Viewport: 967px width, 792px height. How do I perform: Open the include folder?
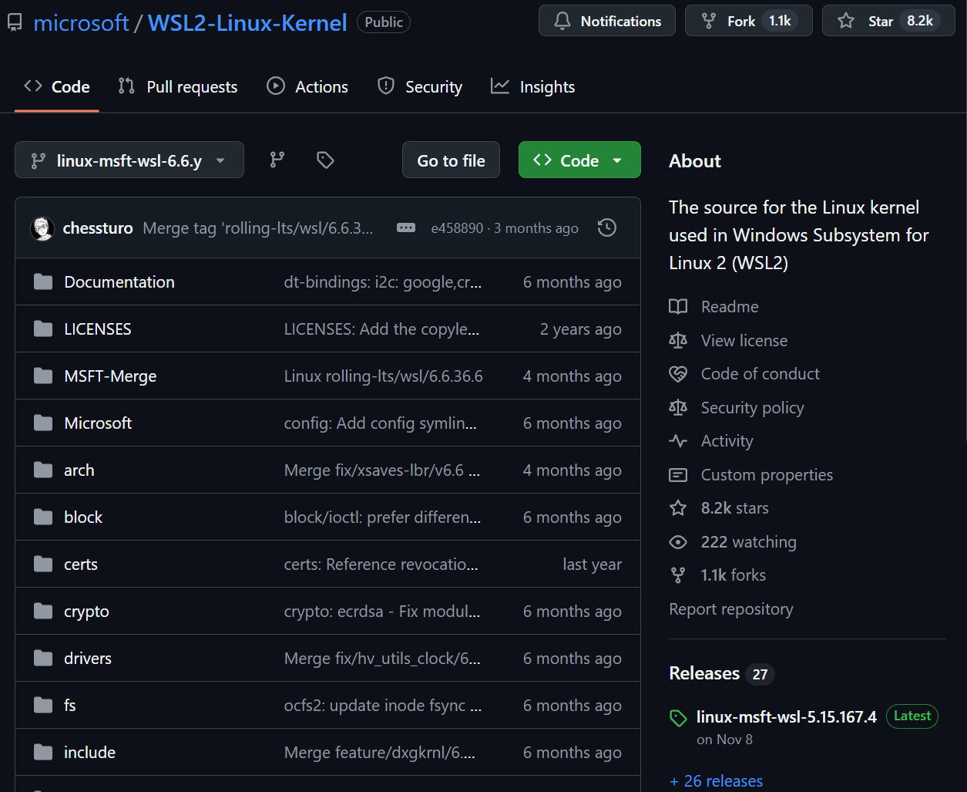pos(89,753)
